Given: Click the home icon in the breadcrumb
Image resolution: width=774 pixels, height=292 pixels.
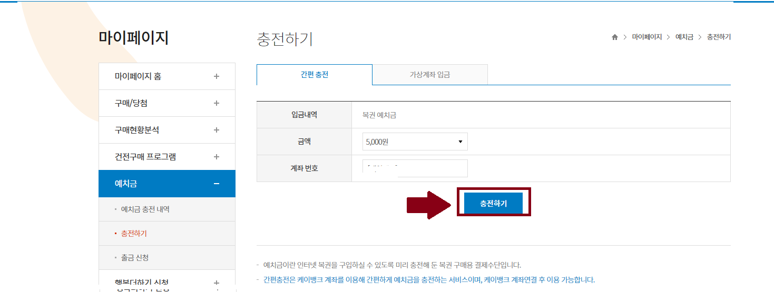Looking at the screenshot, I should pos(614,37).
